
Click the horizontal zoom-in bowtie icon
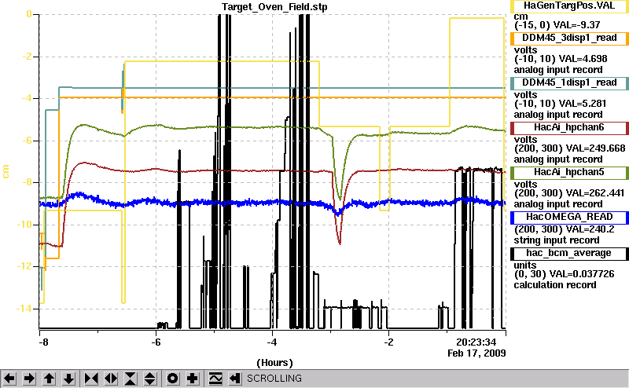point(91,379)
